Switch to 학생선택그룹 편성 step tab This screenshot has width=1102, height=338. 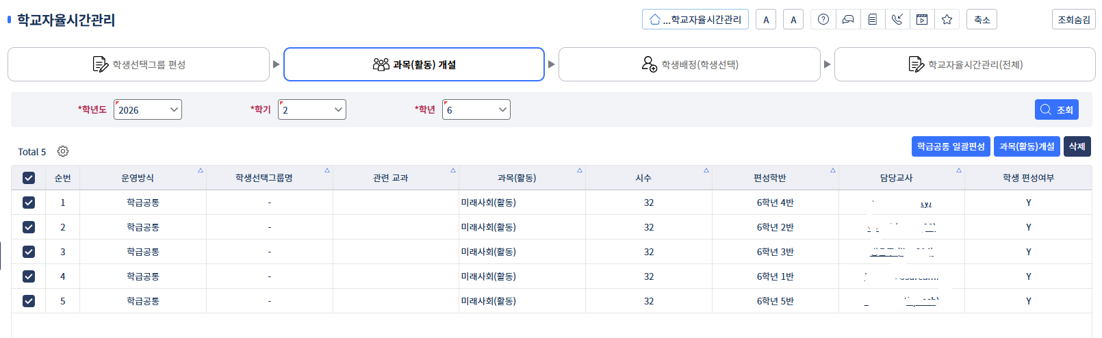point(138,64)
